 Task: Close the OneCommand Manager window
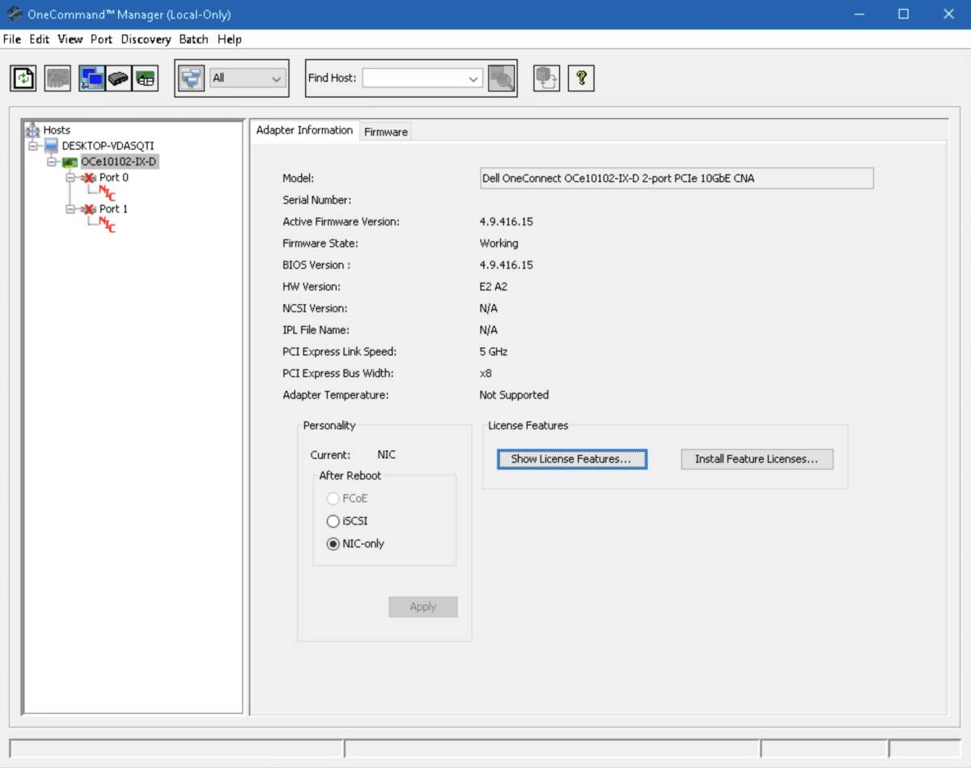coord(949,15)
